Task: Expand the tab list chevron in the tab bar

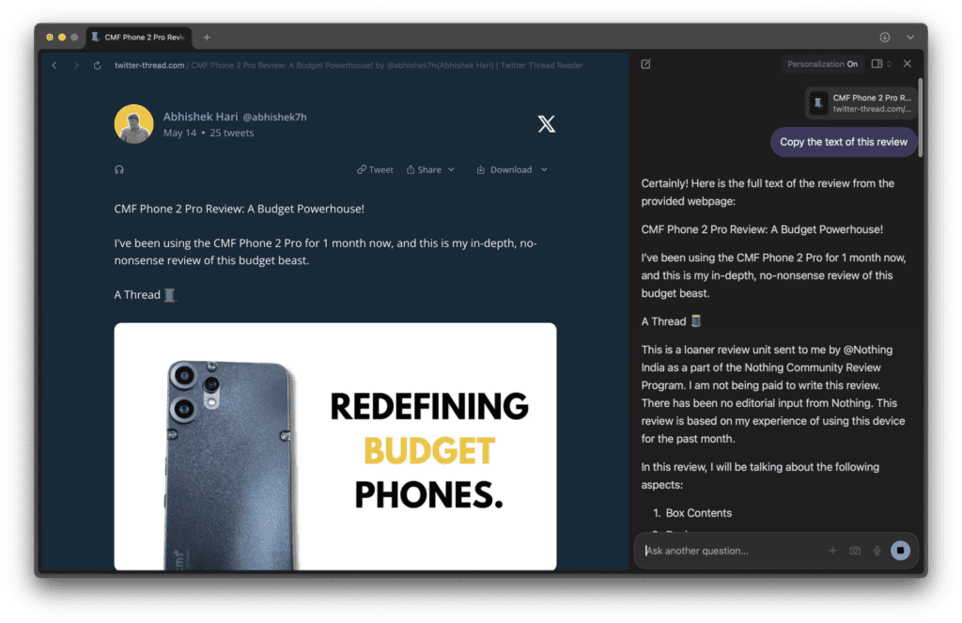Action: (x=909, y=38)
